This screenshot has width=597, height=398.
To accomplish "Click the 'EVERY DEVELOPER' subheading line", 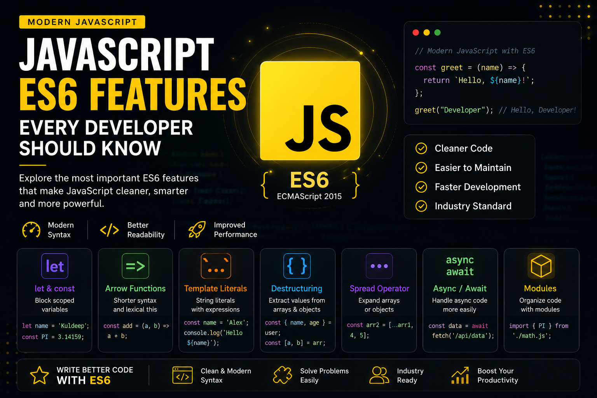I will click(106, 128).
